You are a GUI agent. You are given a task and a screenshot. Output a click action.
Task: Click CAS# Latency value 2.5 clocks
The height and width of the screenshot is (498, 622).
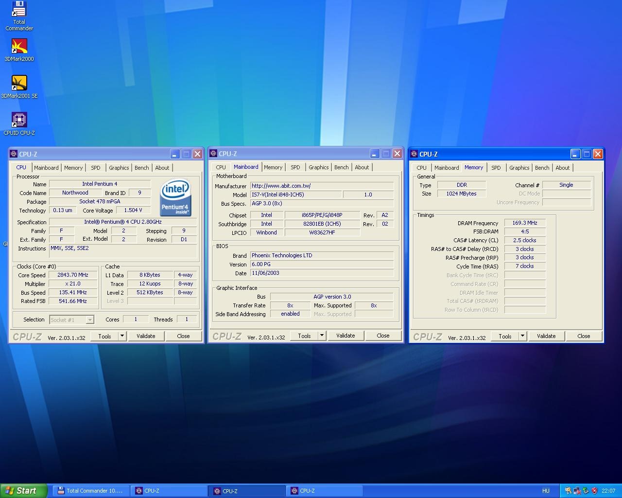(525, 241)
